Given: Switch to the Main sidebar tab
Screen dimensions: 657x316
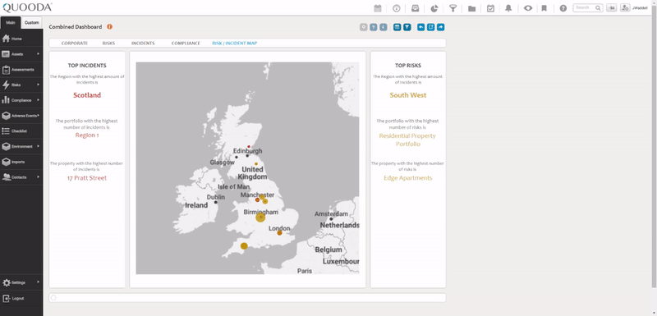Looking at the screenshot, I should (11, 23).
